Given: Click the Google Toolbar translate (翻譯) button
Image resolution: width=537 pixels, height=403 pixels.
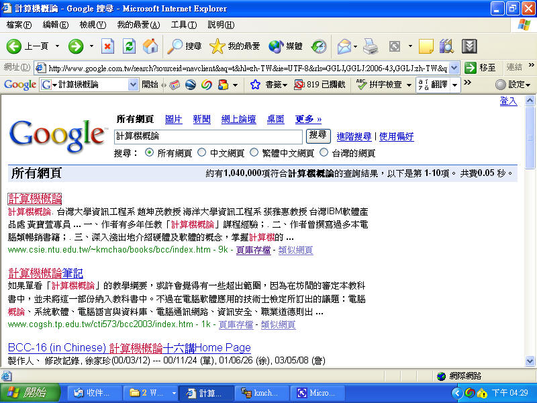Looking at the screenshot, I should point(433,85).
